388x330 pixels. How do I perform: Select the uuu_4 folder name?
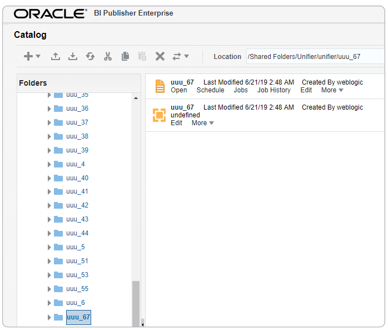click(x=76, y=164)
